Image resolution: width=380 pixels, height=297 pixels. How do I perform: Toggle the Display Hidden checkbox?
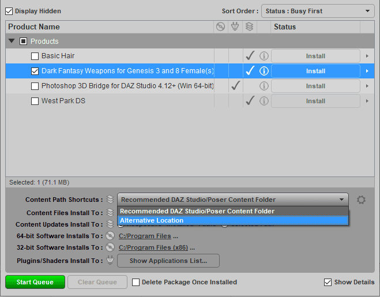click(9, 11)
